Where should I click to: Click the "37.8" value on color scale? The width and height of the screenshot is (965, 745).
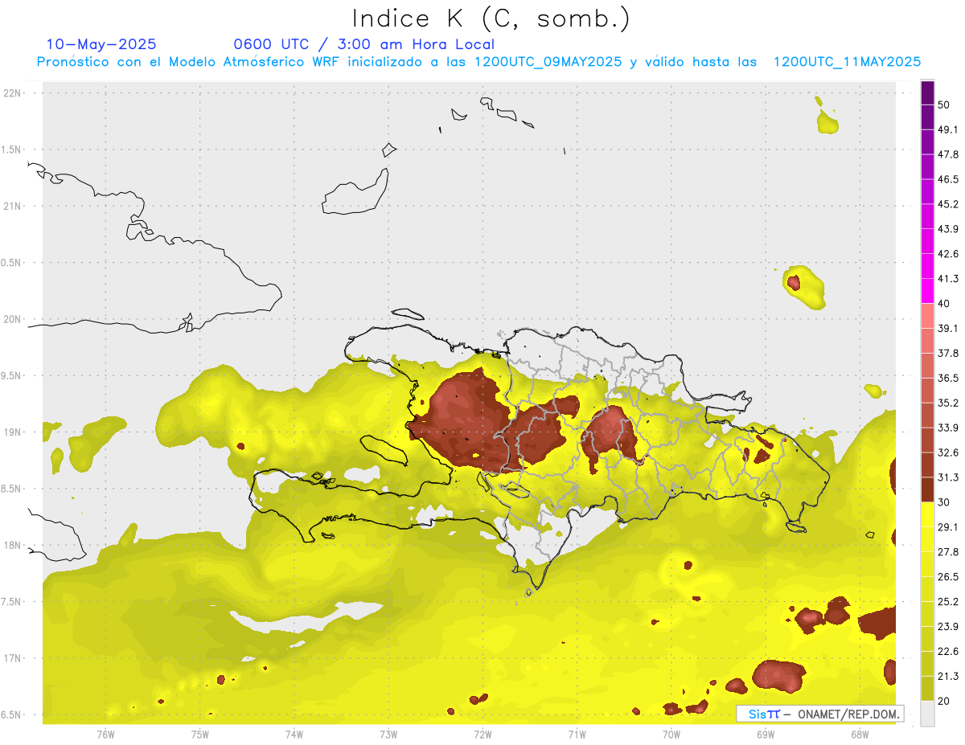tap(948, 353)
